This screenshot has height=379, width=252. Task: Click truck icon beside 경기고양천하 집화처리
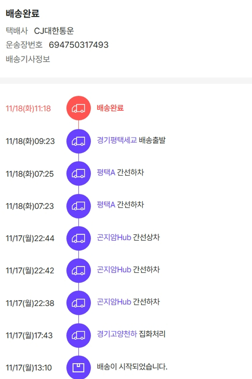tap(79, 335)
